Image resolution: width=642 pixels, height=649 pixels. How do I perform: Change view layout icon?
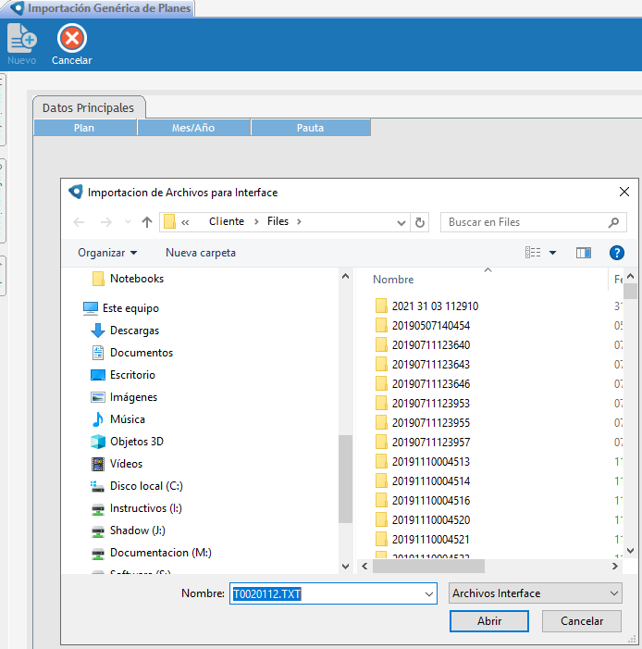[534, 253]
